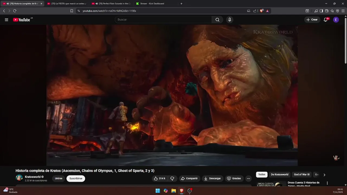Select the De Kratosworld filter chip

point(279,175)
